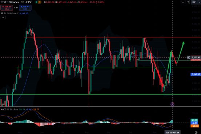
Task: Click the O8,291.68 open price value
Action: pyautogui.click(x=49, y=2)
